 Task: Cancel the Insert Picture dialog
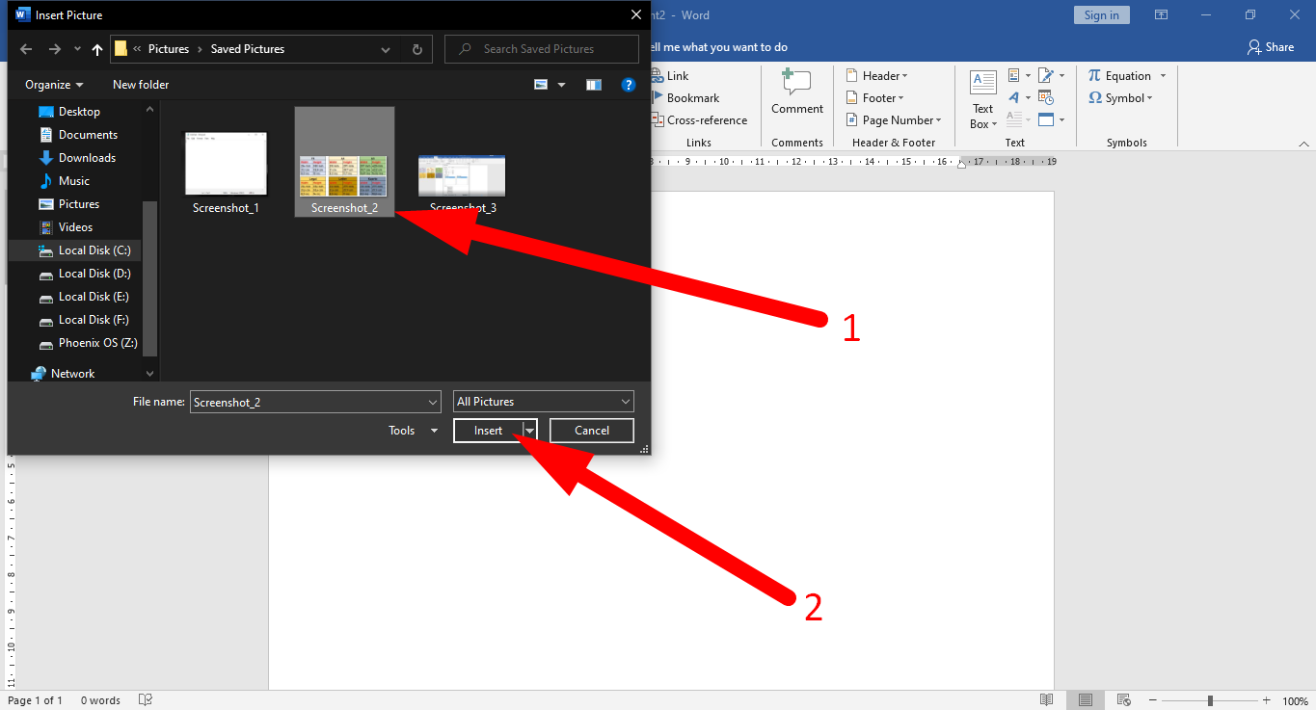coord(591,430)
